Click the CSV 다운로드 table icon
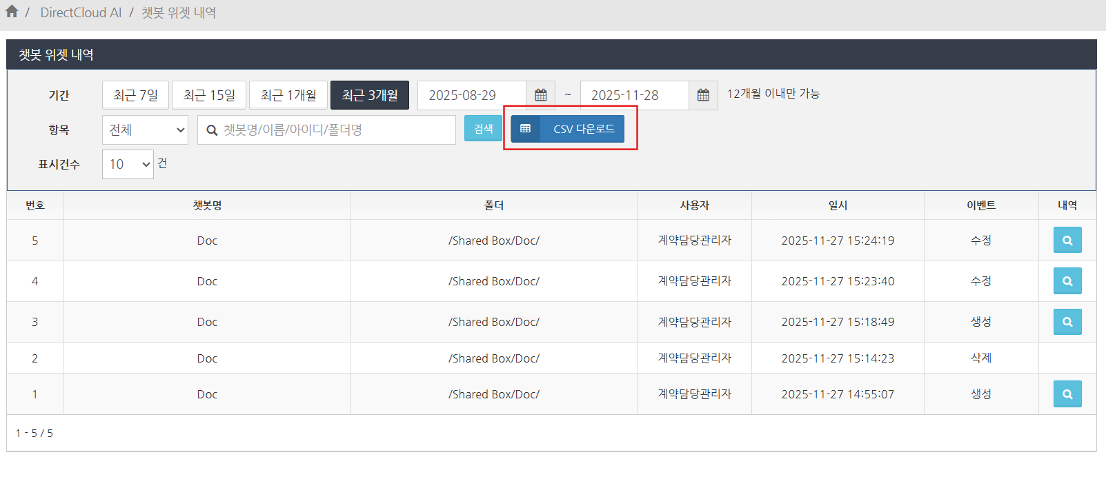The width and height of the screenshot is (1106, 479). 526,129
